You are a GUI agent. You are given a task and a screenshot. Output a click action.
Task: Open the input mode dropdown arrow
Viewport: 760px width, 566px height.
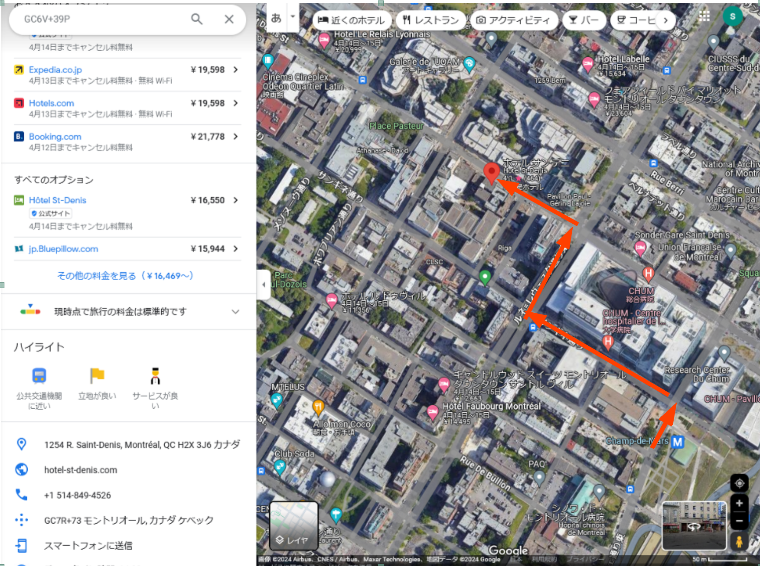[293, 17]
